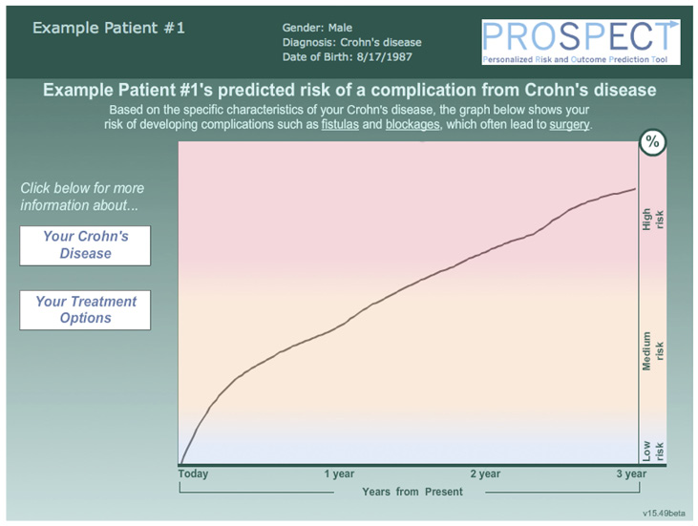Open Your Crohn's Disease information
The width and height of the screenshot is (698, 526).
(x=86, y=245)
